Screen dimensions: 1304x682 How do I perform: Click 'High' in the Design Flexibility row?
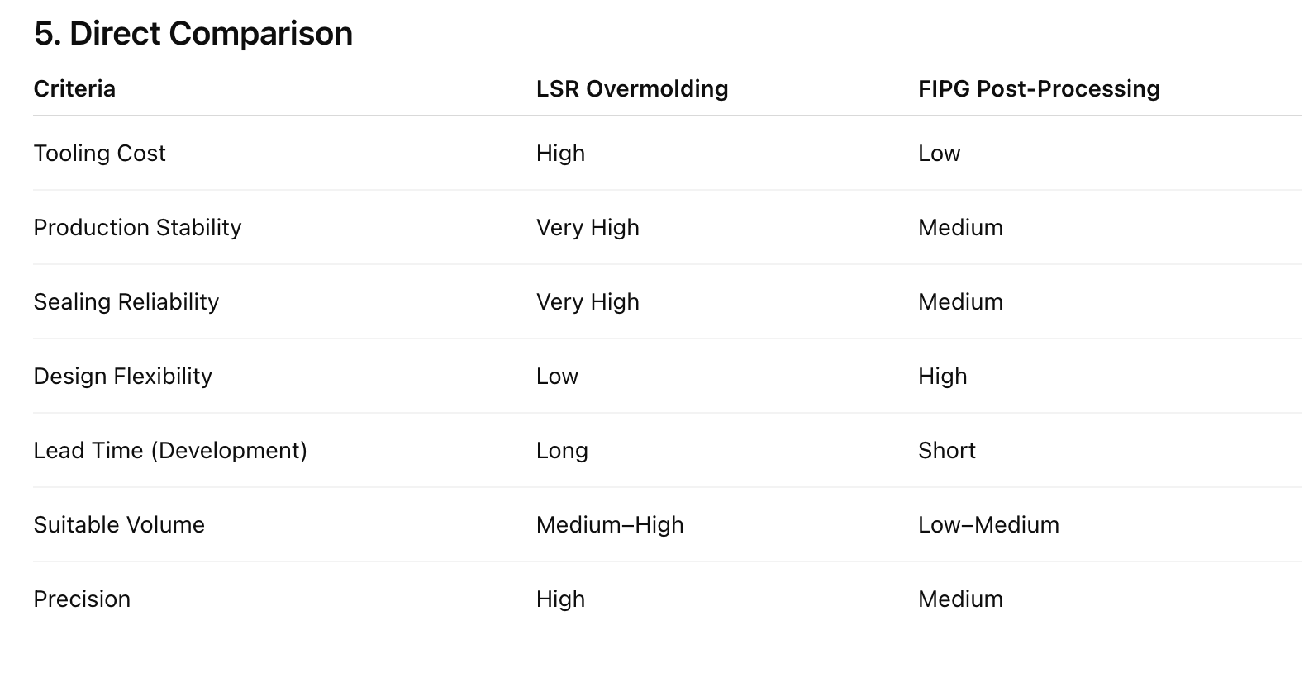942,377
